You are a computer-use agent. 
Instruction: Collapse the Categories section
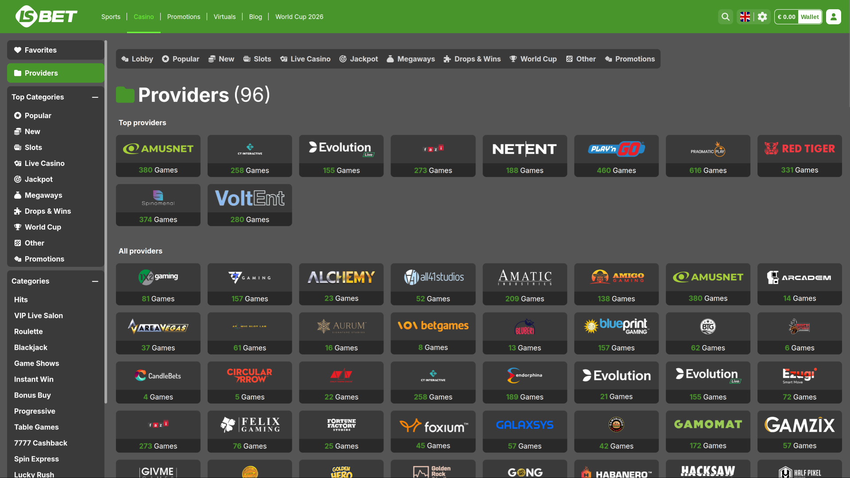click(95, 281)
